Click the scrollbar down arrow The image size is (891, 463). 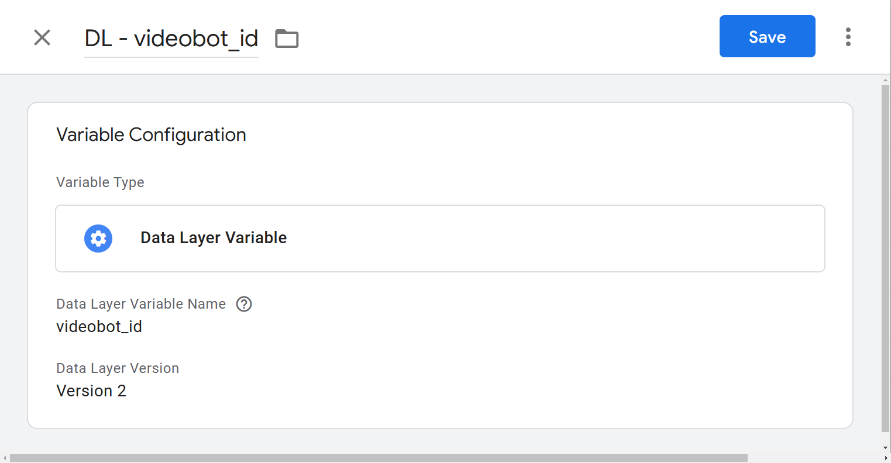point(884,446)
